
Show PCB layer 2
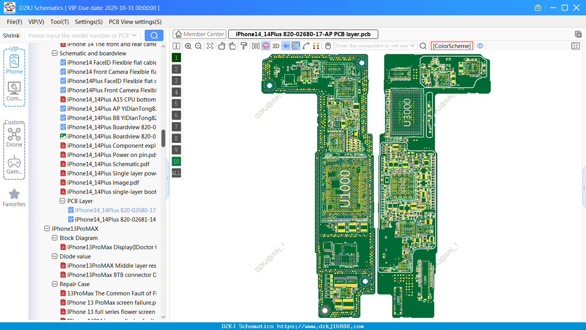[x=176, y=69]
